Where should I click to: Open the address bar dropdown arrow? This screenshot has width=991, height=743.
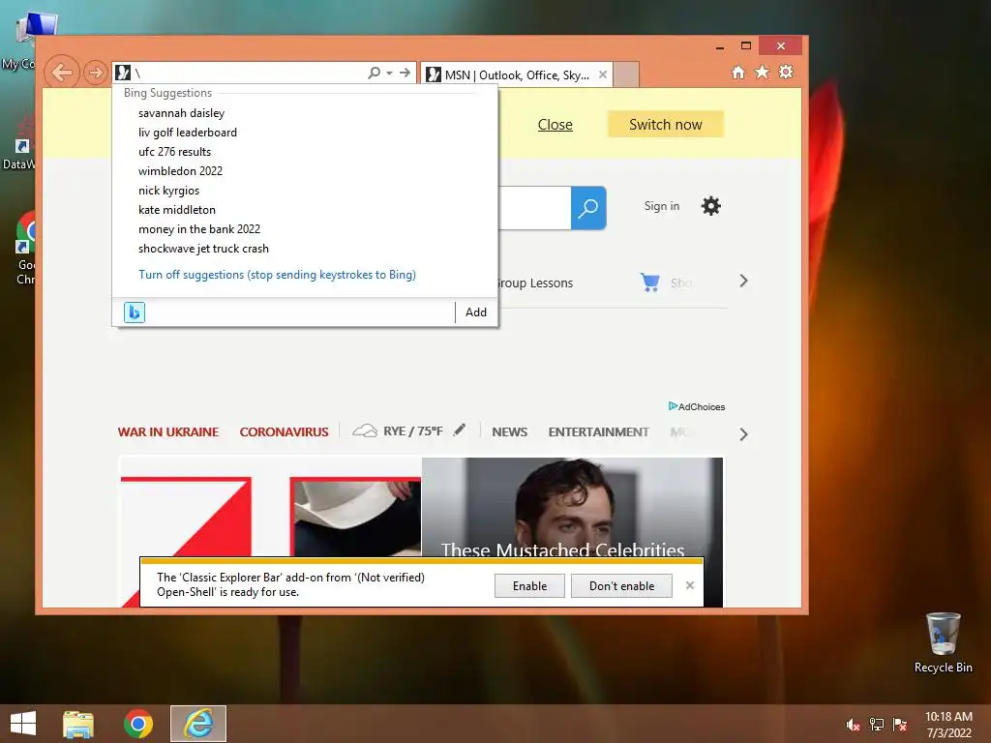(389, 73)
